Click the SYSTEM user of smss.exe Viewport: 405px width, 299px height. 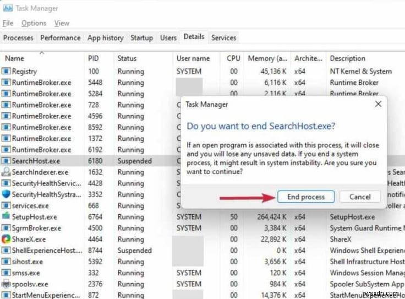click(189, 273)
